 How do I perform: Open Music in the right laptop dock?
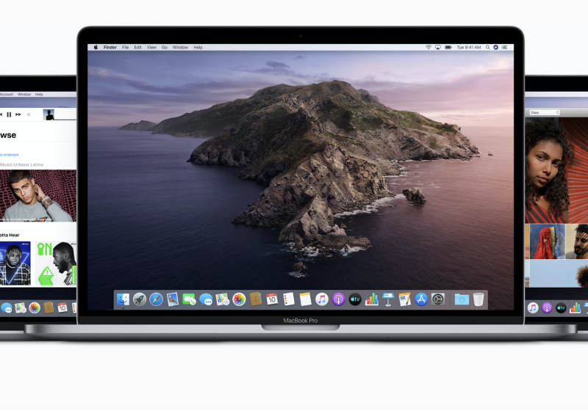coord(533,308)
